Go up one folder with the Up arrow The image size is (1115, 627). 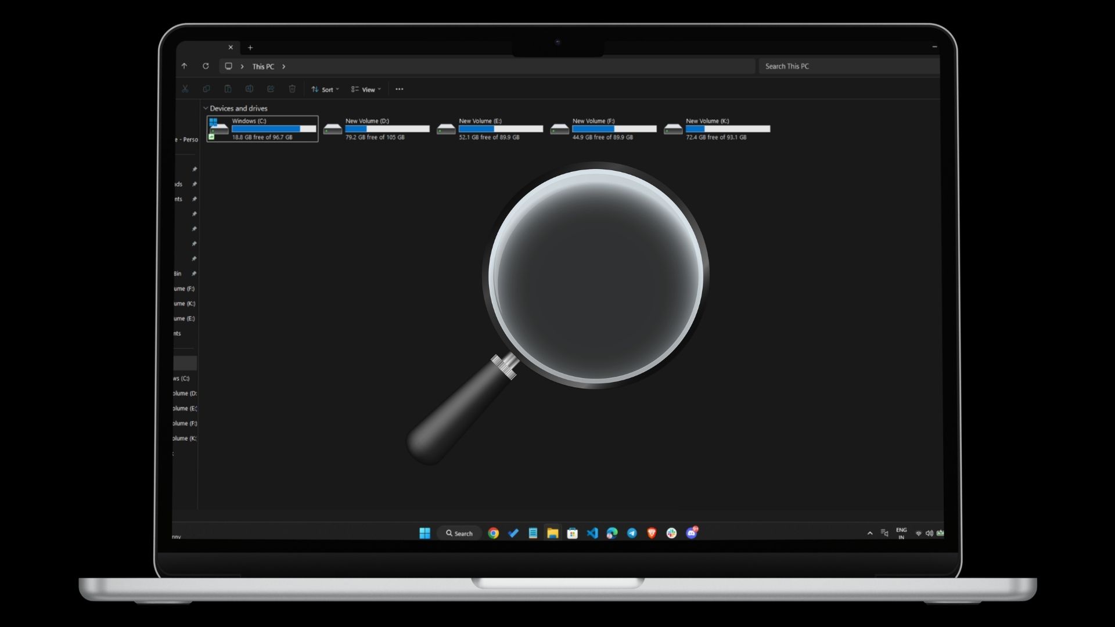click(x=184, y=66)
